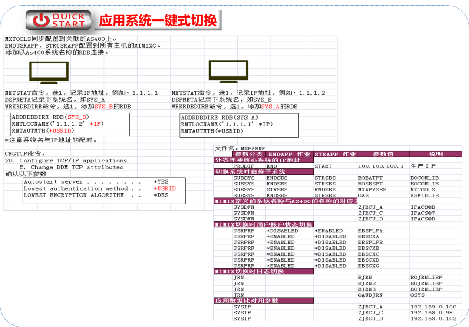The height and width of the screenshot is (327, 469).
Task: Click the note 注意系统名与IP地址的配对
Action: tap(51, 140)
